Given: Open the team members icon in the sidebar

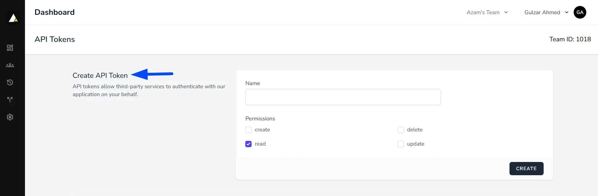Looking at the screenshot, I should click(10, 65).
